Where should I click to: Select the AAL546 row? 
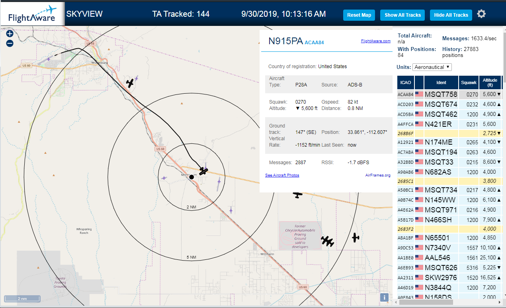(449, 258)
